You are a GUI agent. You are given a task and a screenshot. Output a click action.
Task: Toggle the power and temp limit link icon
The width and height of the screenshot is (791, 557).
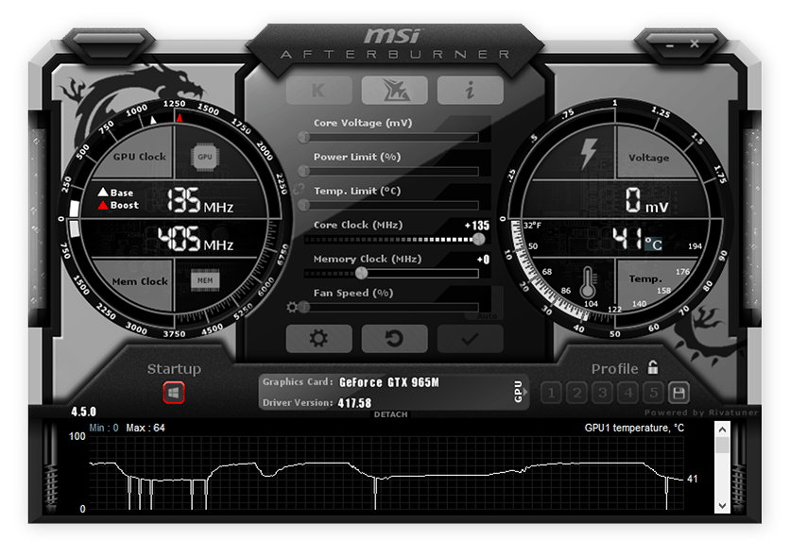[x=299, y=189]
